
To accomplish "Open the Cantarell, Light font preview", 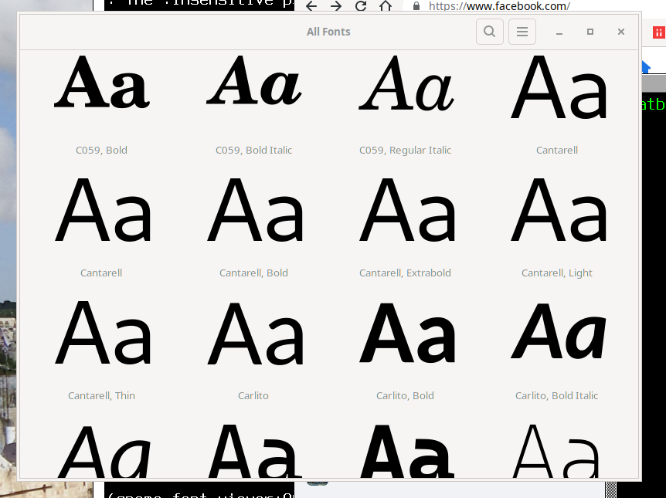I will pos(558,210).
